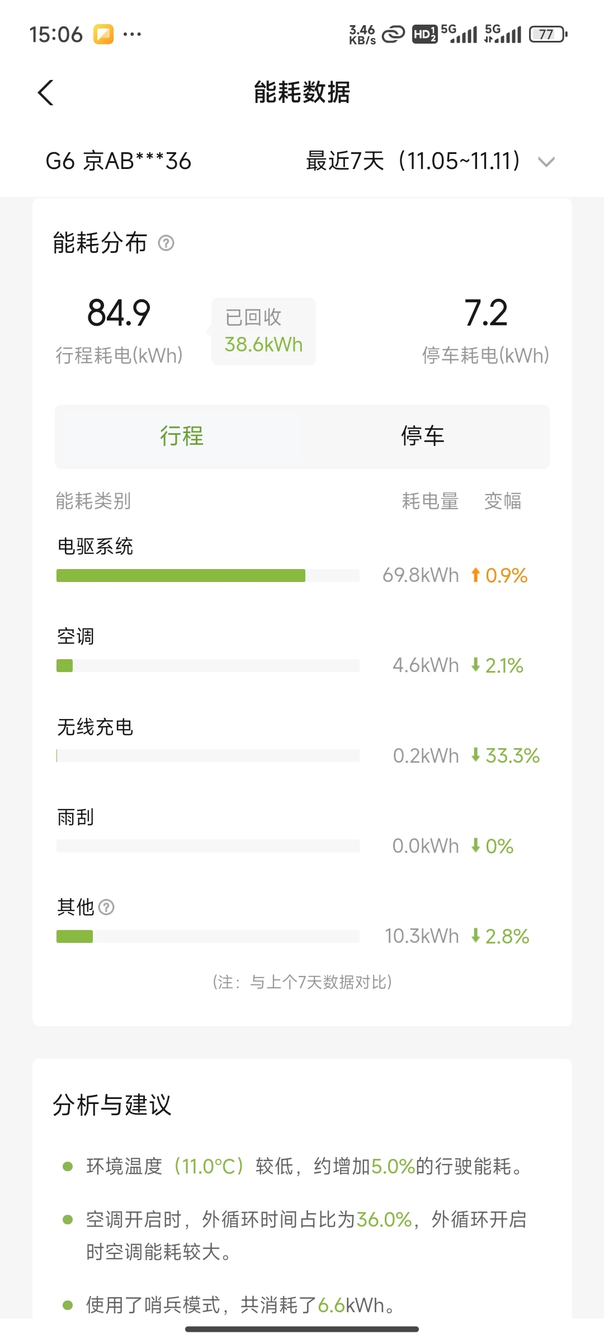Tap the yellow notification icon in status bar
Viewport: 604px width, 1343px height.
pyautogui.click(x=103, y=34)
